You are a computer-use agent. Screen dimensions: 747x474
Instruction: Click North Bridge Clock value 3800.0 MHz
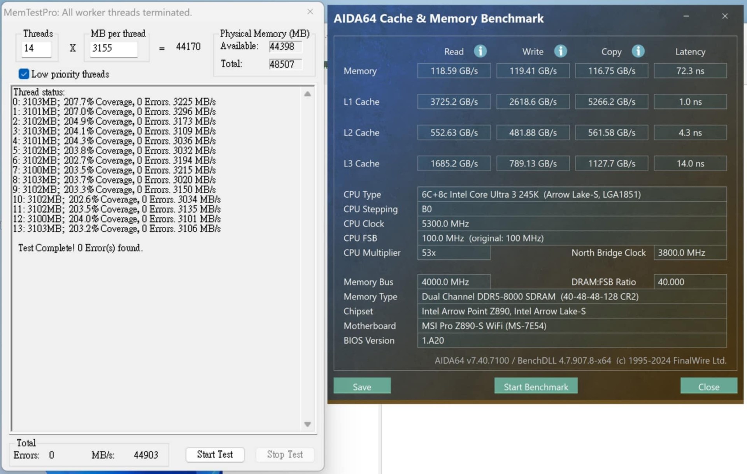click(x=690, y=253)
